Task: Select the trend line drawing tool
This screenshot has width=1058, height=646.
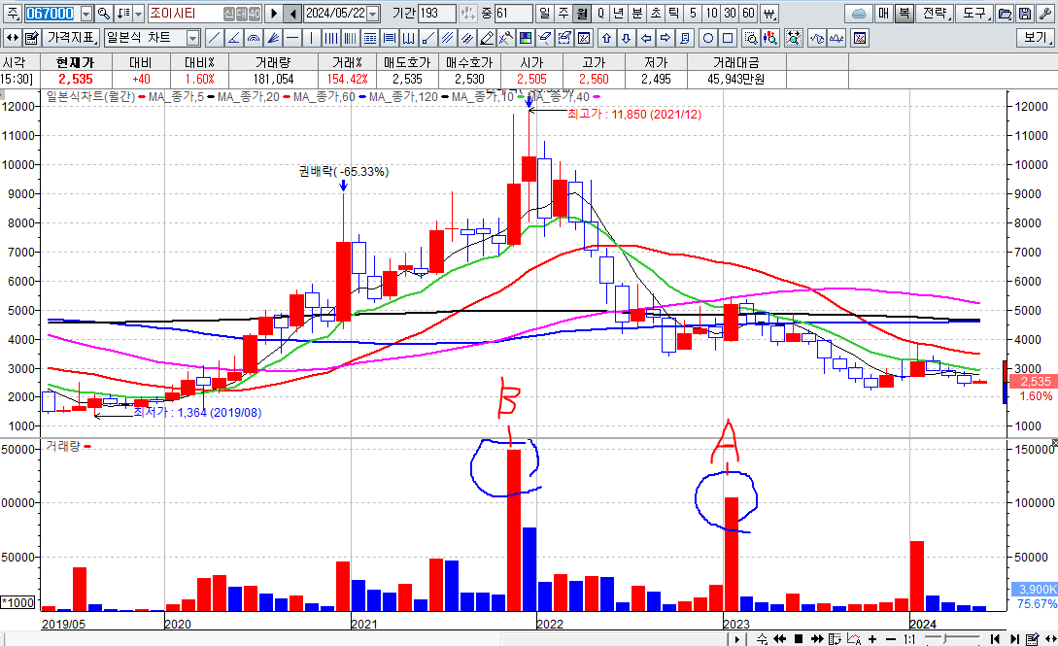Action: click(214, 38)
